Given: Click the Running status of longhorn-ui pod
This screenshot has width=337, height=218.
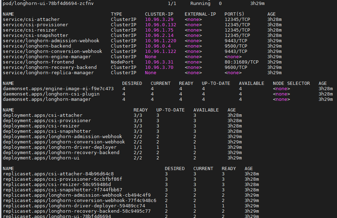Looking at the screenshot, I should 200,3.
